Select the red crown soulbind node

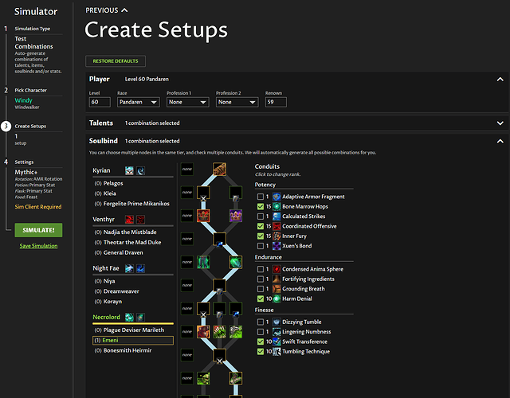pos(203,216)
